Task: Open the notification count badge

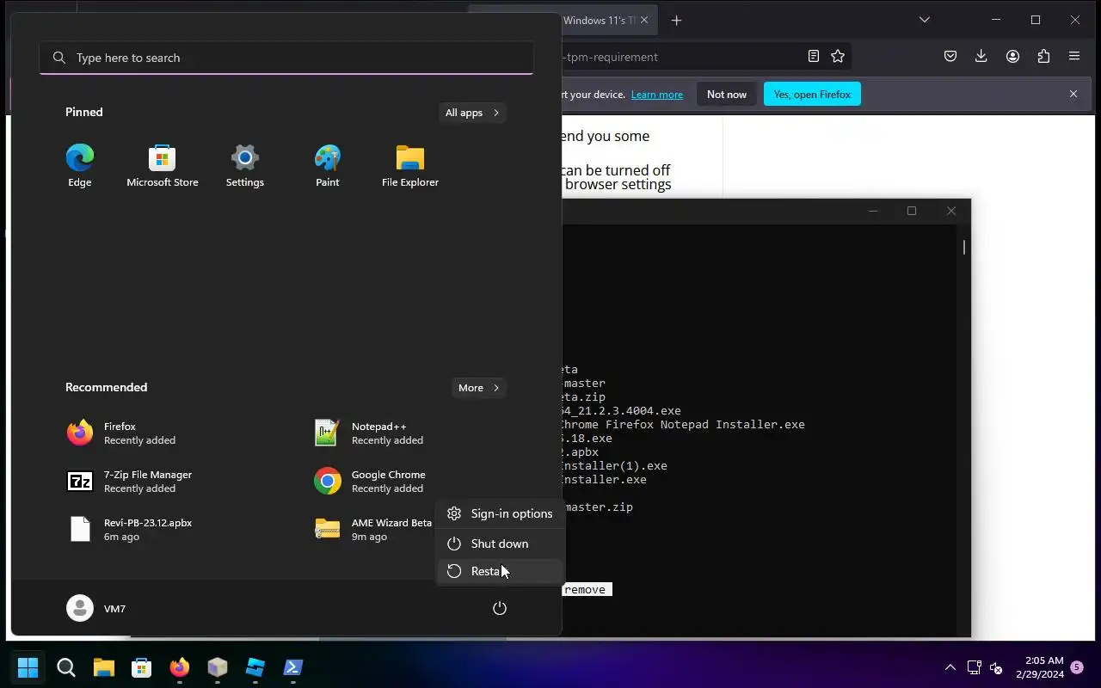Action: (1077, 667)
